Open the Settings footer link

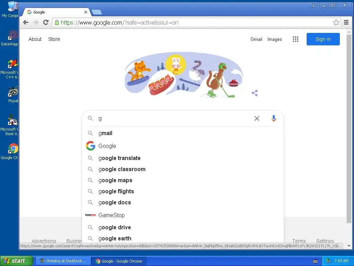point(325,241)
